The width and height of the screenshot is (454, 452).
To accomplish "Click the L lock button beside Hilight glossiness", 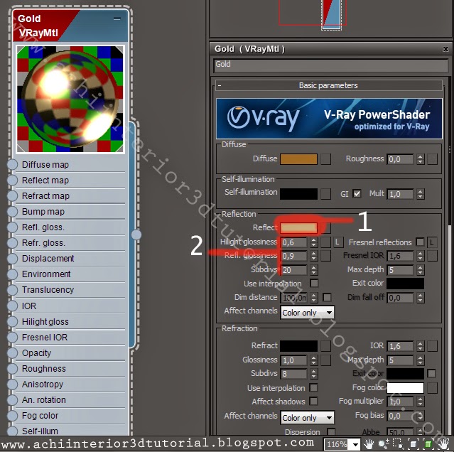I will click(338, 242).
